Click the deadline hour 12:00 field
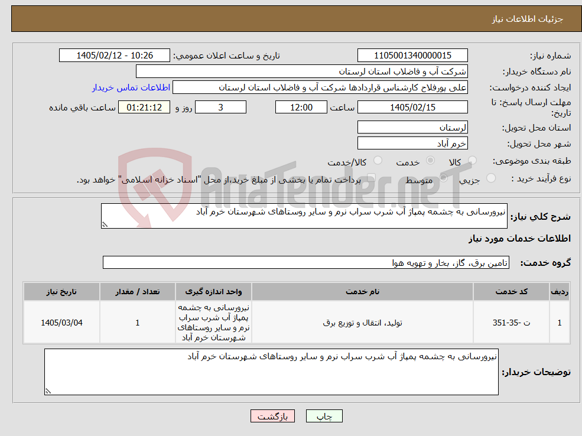The image size is (582, 436). click(x=301, y=108)
